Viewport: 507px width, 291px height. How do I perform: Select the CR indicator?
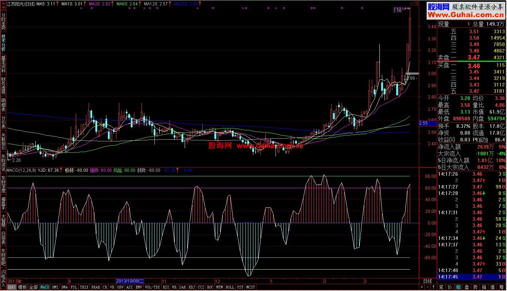tap(105, 287)
